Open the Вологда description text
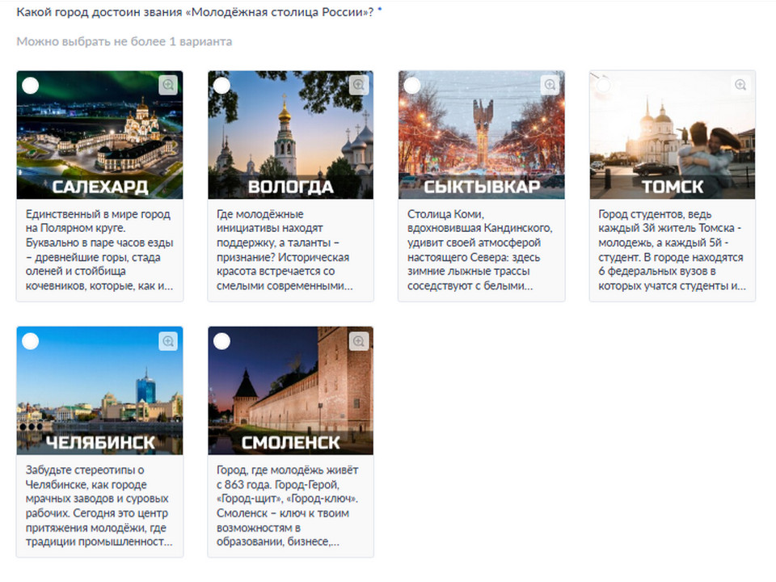 (290, 251)
